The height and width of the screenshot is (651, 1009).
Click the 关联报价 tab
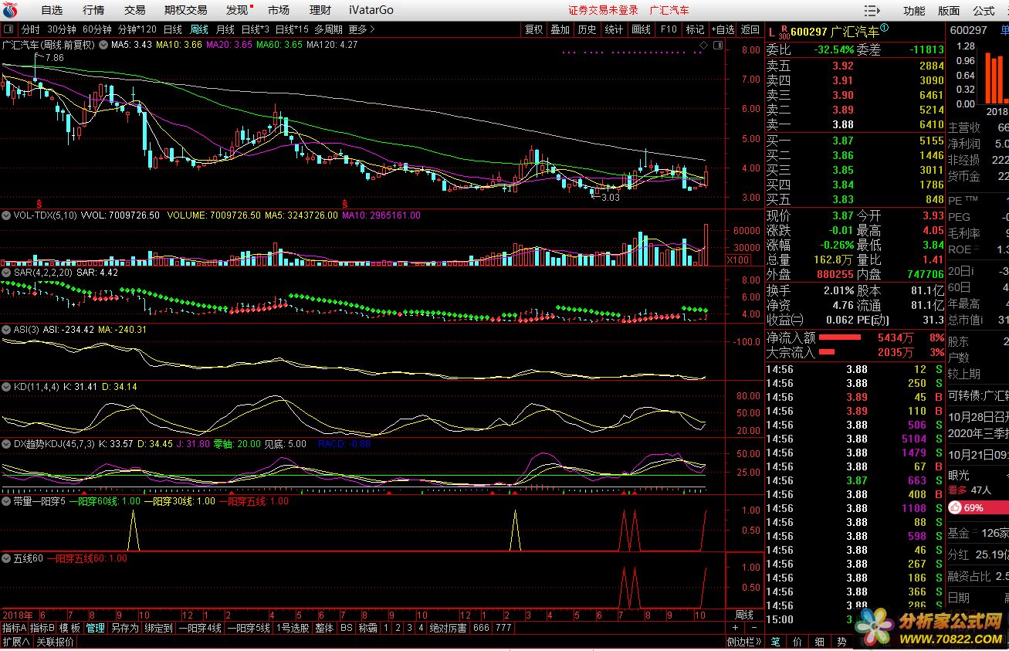click(56, 642)
